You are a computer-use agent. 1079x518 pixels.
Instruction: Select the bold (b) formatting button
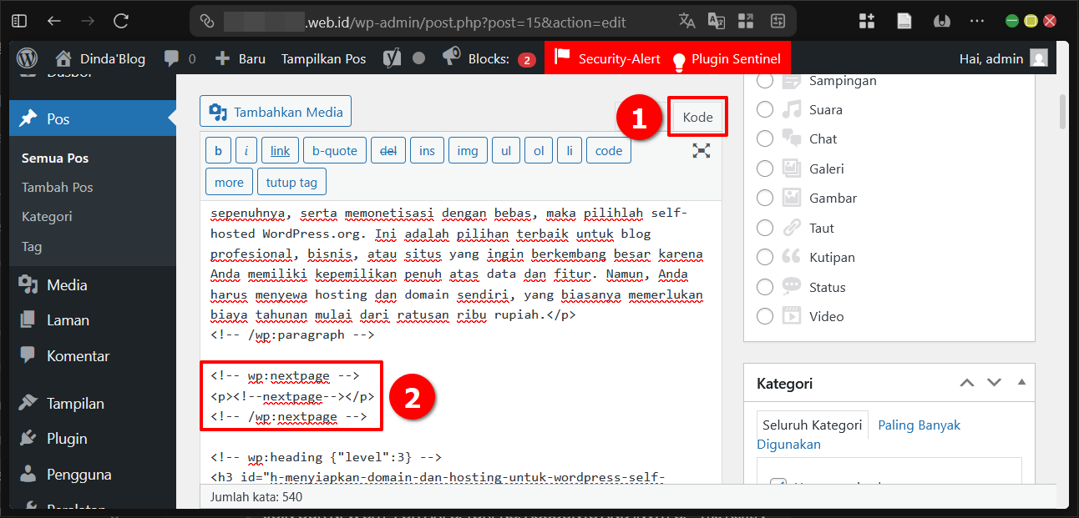pyautogui.click(x=218, y=149)
